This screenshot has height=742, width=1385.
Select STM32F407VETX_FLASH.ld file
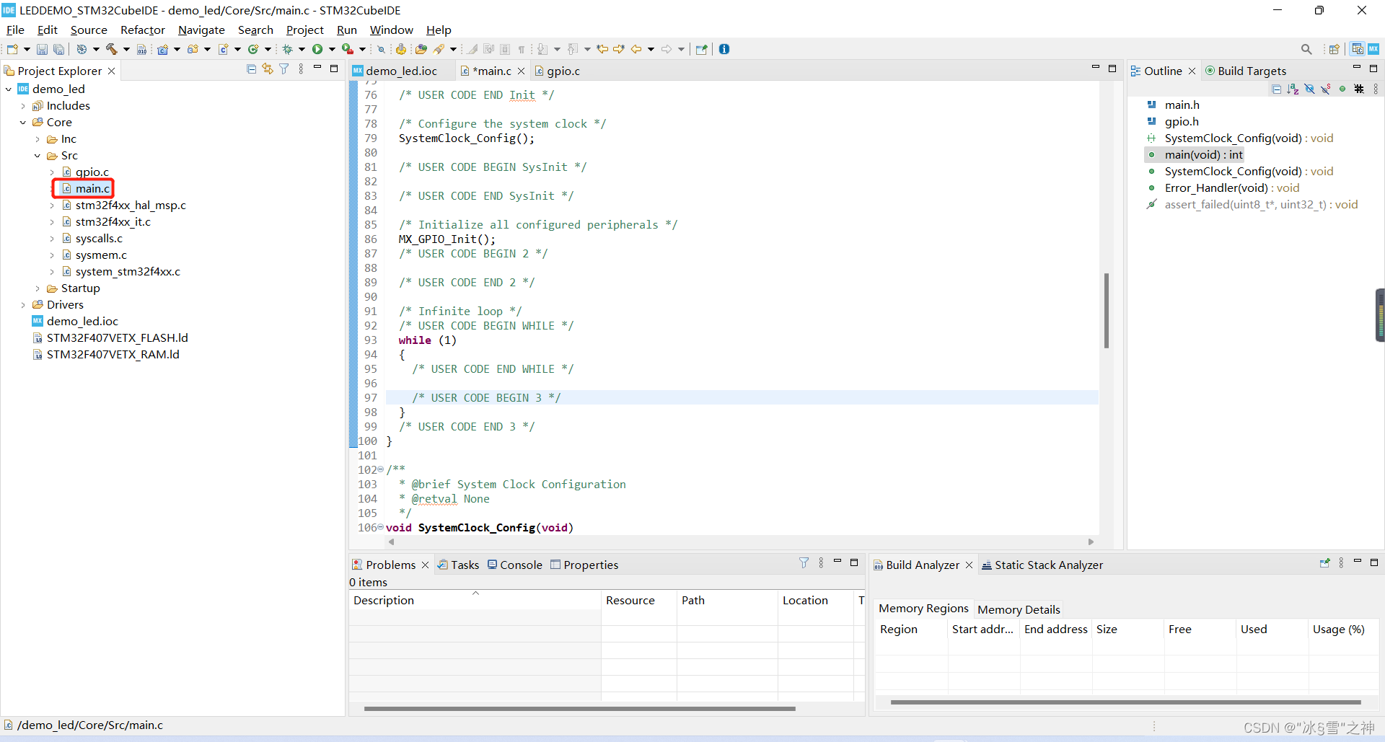(x=117, y=337)
